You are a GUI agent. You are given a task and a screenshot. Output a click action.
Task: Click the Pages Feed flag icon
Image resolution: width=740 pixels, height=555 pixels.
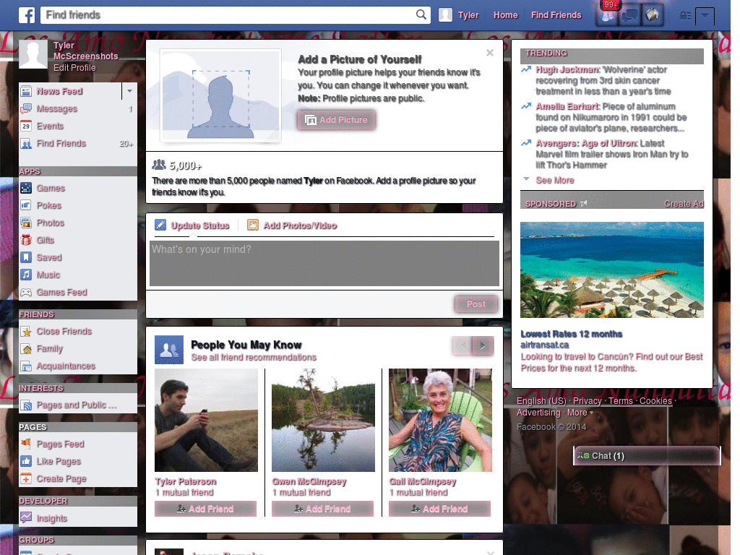tap(26, 444)
